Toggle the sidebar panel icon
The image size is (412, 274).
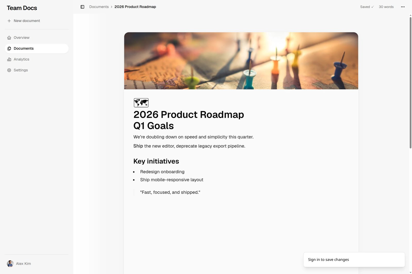[82, 7]
